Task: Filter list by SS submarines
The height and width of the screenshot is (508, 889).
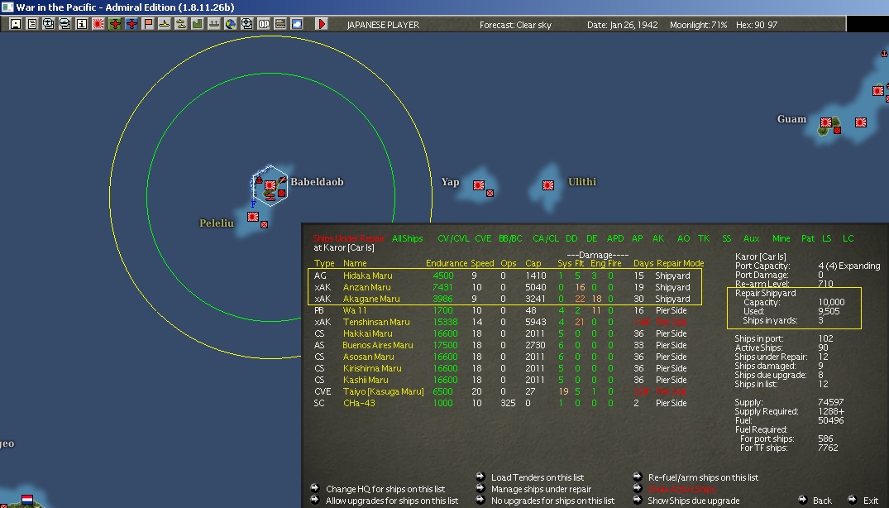Action: pyautogui.click(x=727, y=238)
